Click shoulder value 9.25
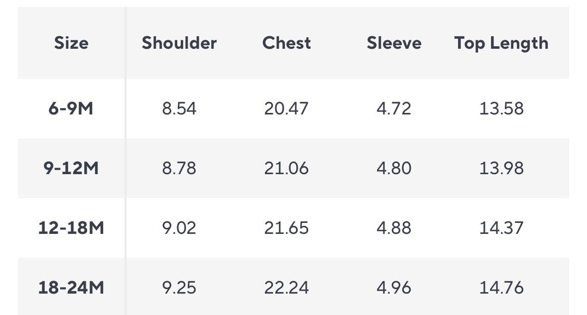The width and height of the screenshot is (587, 315). (179, 288)
